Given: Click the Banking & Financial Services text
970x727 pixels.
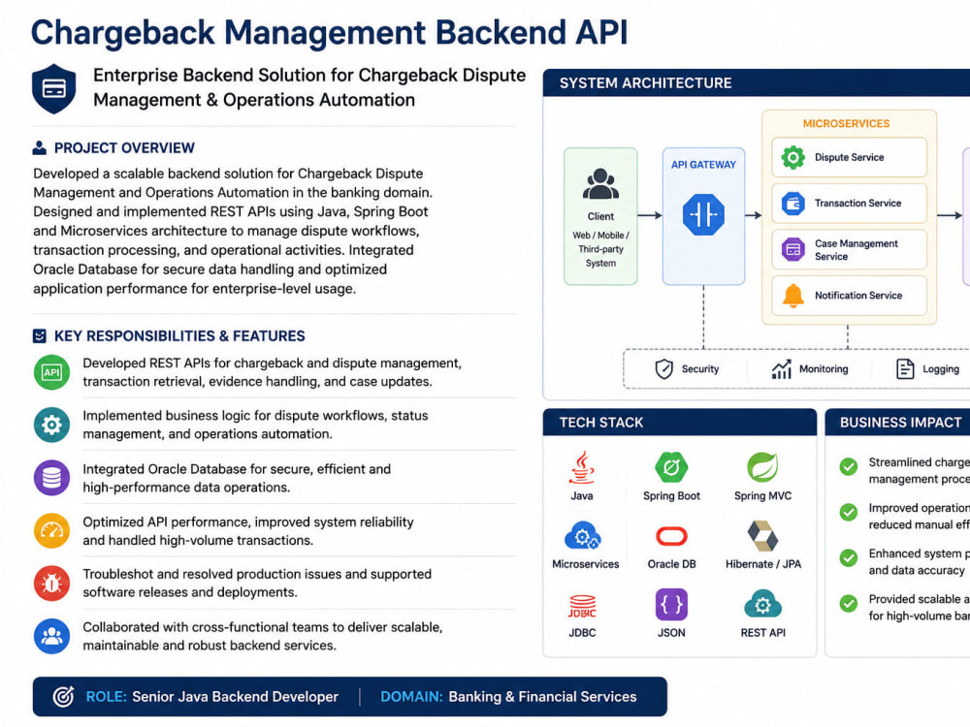Looking at the screenshot, I should [x=542, y=697].
